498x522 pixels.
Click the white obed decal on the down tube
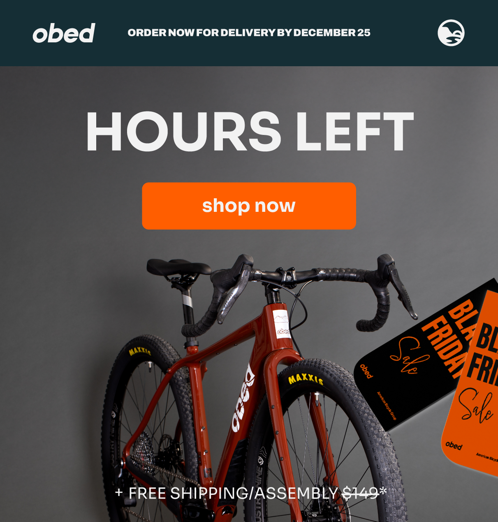(x=243, y=398)
